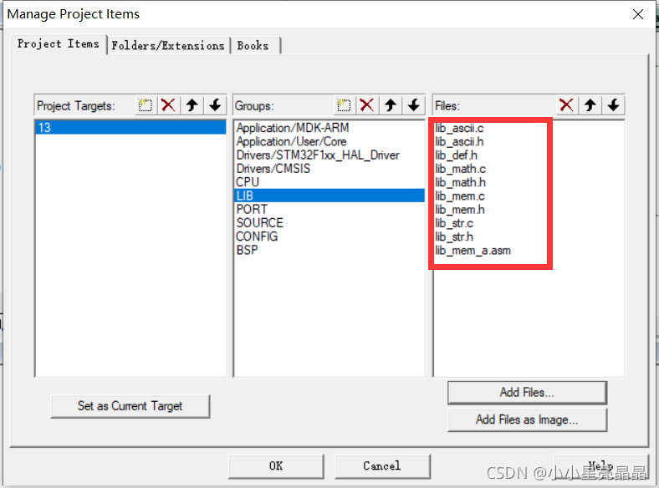
Task: Click the Cancel button
Action: point(382,466)
